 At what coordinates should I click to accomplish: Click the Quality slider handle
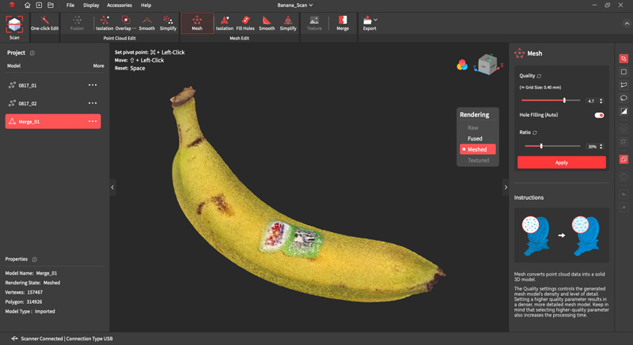564,100
